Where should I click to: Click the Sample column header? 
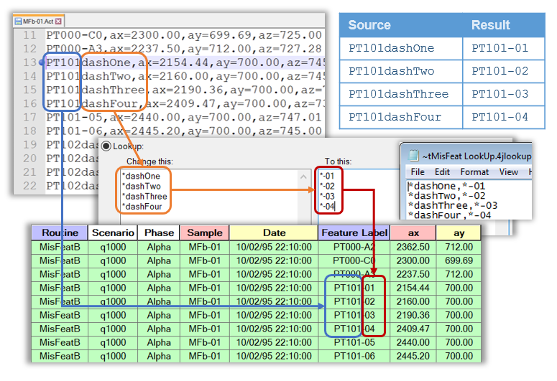tap(204, 233)
